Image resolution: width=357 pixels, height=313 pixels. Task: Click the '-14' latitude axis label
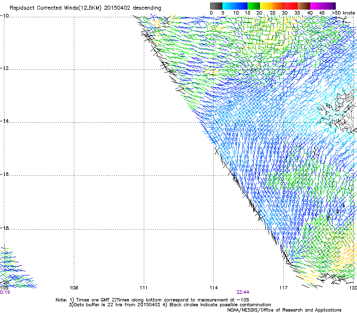point(4,121)
